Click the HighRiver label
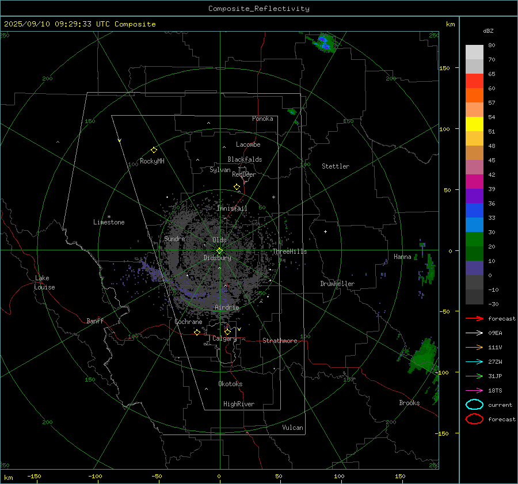 [x=239, y=404]
